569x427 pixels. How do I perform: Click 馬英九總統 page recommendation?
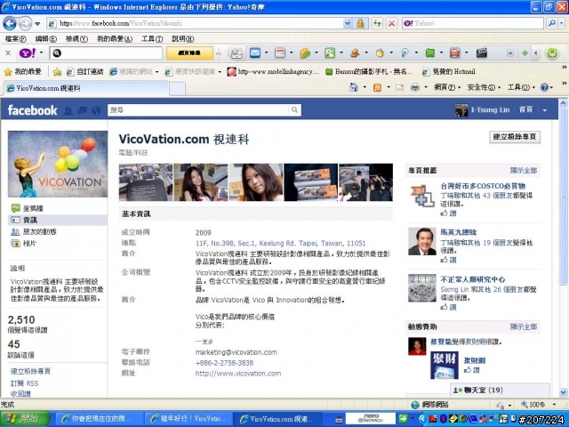(459, 232)
